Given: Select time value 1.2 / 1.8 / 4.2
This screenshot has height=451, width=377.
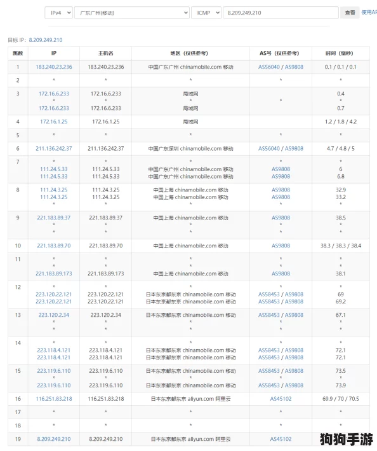Looking at the screenshot, I should (341, 121).
